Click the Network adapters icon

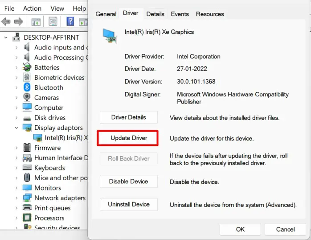(27, 198)
